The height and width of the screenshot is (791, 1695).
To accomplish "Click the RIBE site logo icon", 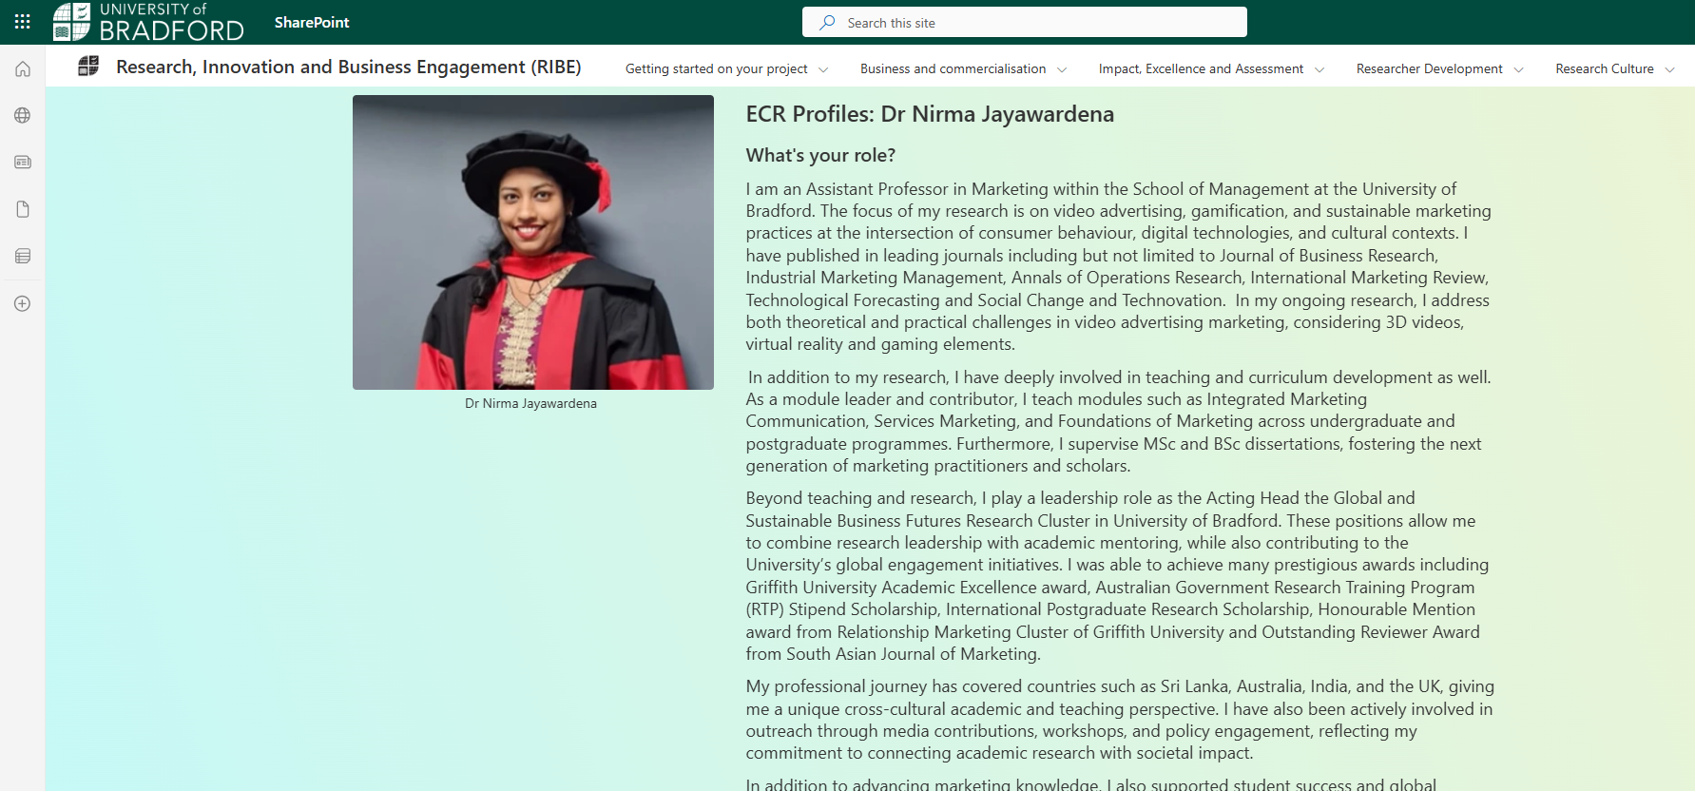I will pos(88,67).
